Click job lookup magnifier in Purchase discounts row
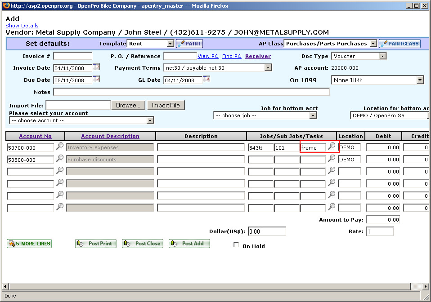The width and height of the screenshot is (431, 302). pos(332,159)
